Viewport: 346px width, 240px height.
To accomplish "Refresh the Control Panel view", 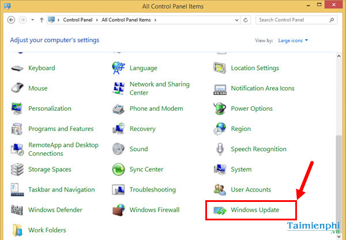I will [246, 20].
